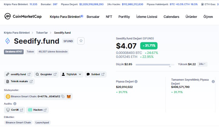Click the CoinMarketCap logo
The height and width of the screenshot is (127, 219).
[23, 16]
